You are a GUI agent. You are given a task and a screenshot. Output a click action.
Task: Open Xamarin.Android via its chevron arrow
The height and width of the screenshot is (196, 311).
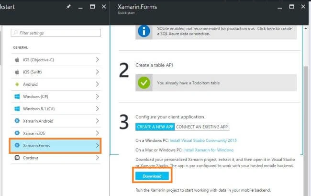tap(98, 121)
